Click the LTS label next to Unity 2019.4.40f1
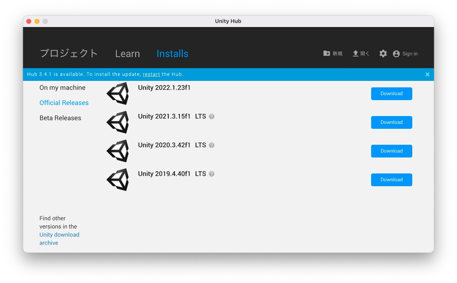Screen dimensions: 457x283 tap(200, 174)
